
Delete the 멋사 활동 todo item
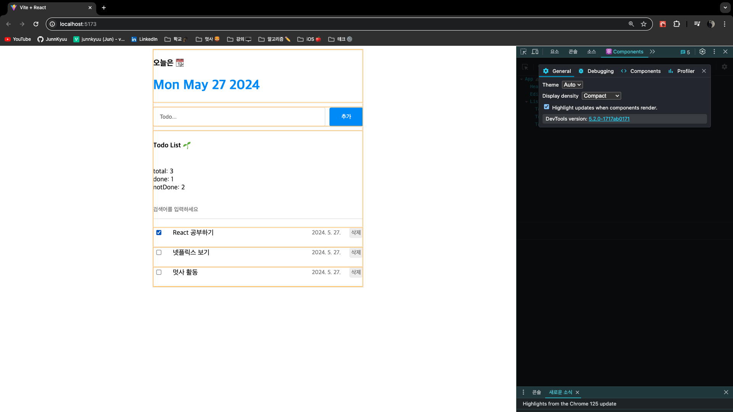click(355, 272)
